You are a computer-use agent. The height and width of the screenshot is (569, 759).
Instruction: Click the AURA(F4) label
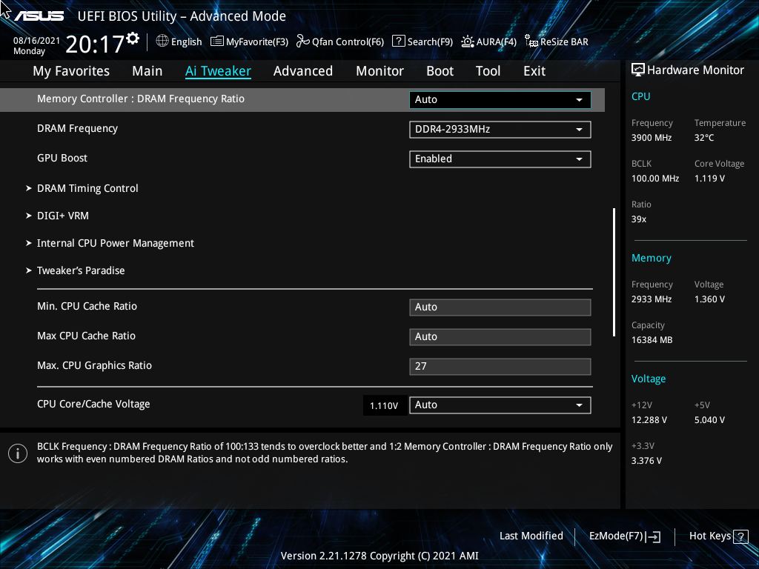tap(496, 41)
